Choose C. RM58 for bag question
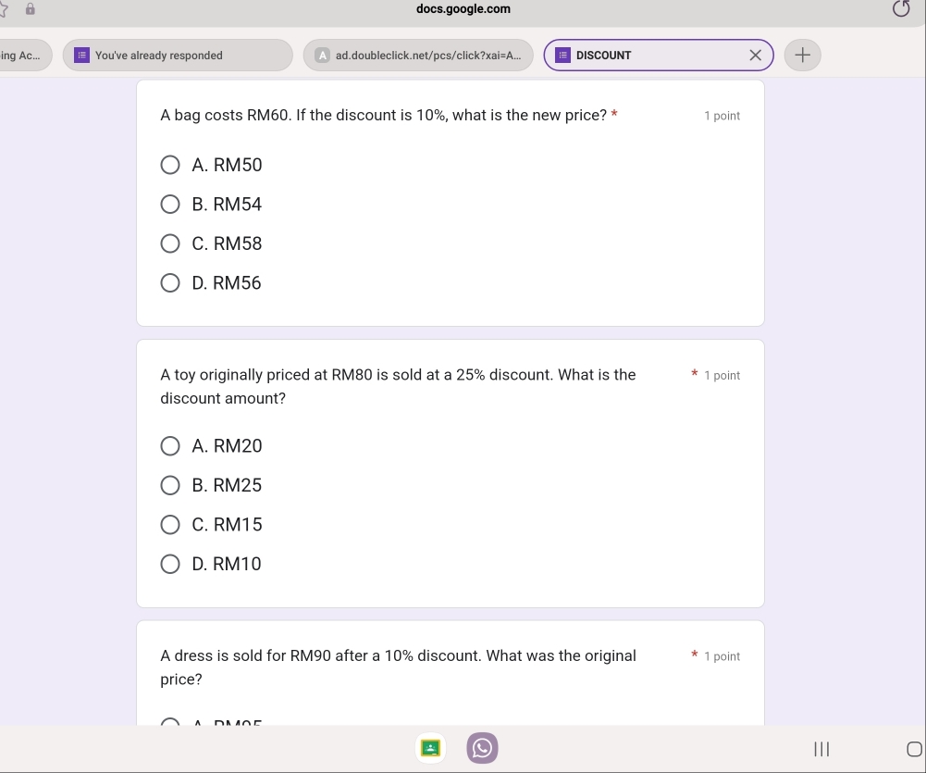 tap(170, 244)
